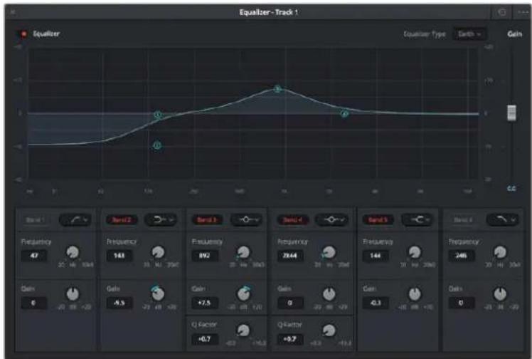Click the Band 4 Frequency knob
This screenshot has width=532, height=359.
pyautogui.click(x=329, y=252)
